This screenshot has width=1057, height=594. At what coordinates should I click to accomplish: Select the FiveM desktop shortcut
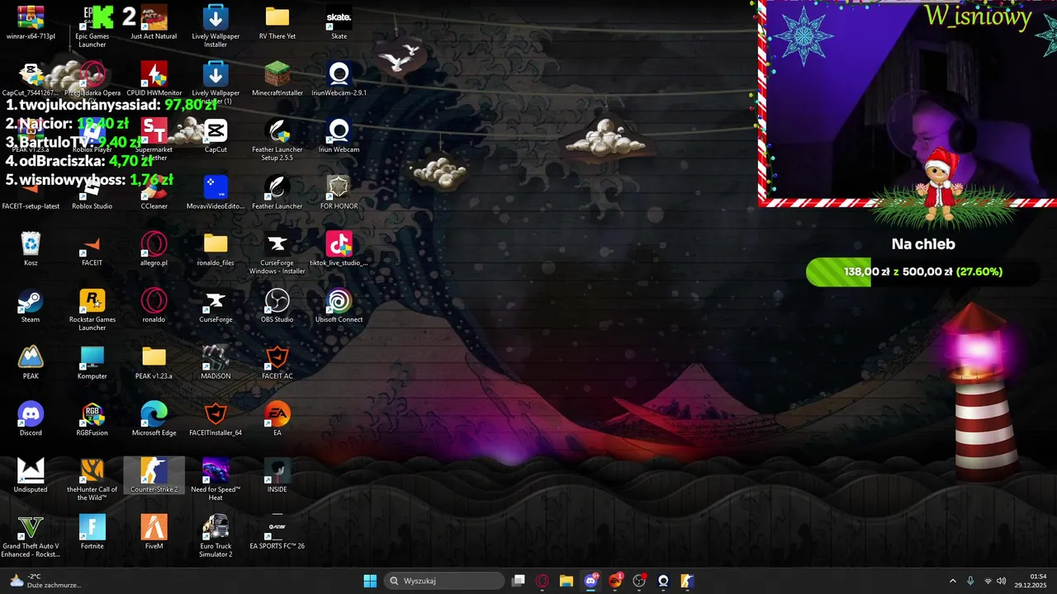[154, 532]
